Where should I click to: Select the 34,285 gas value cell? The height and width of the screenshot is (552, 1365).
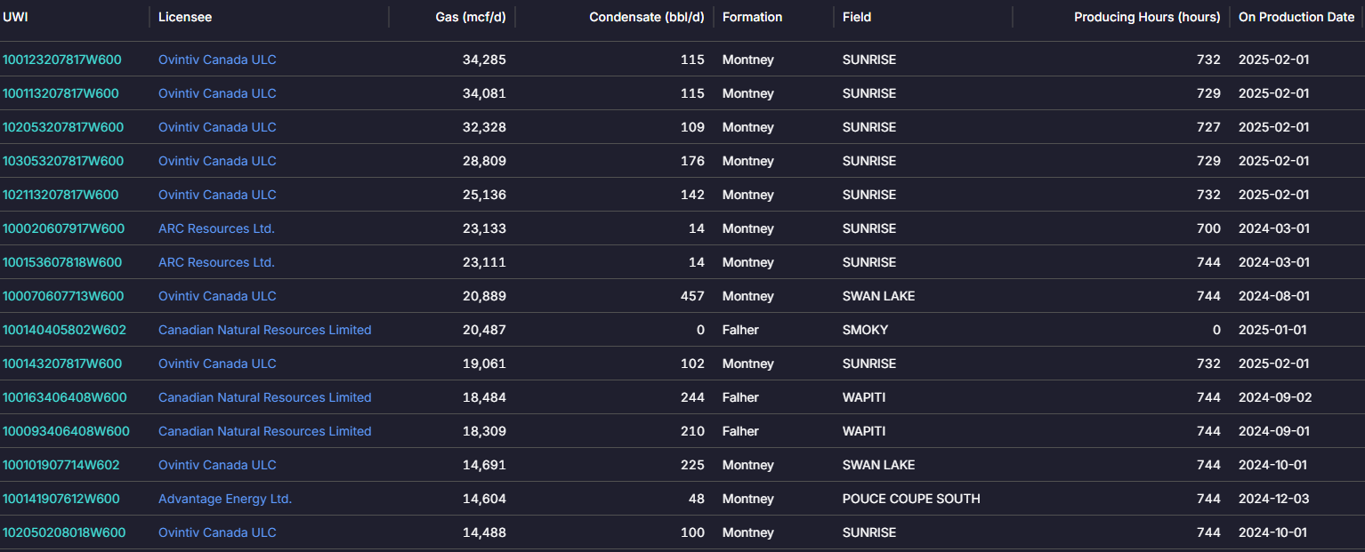484,60
